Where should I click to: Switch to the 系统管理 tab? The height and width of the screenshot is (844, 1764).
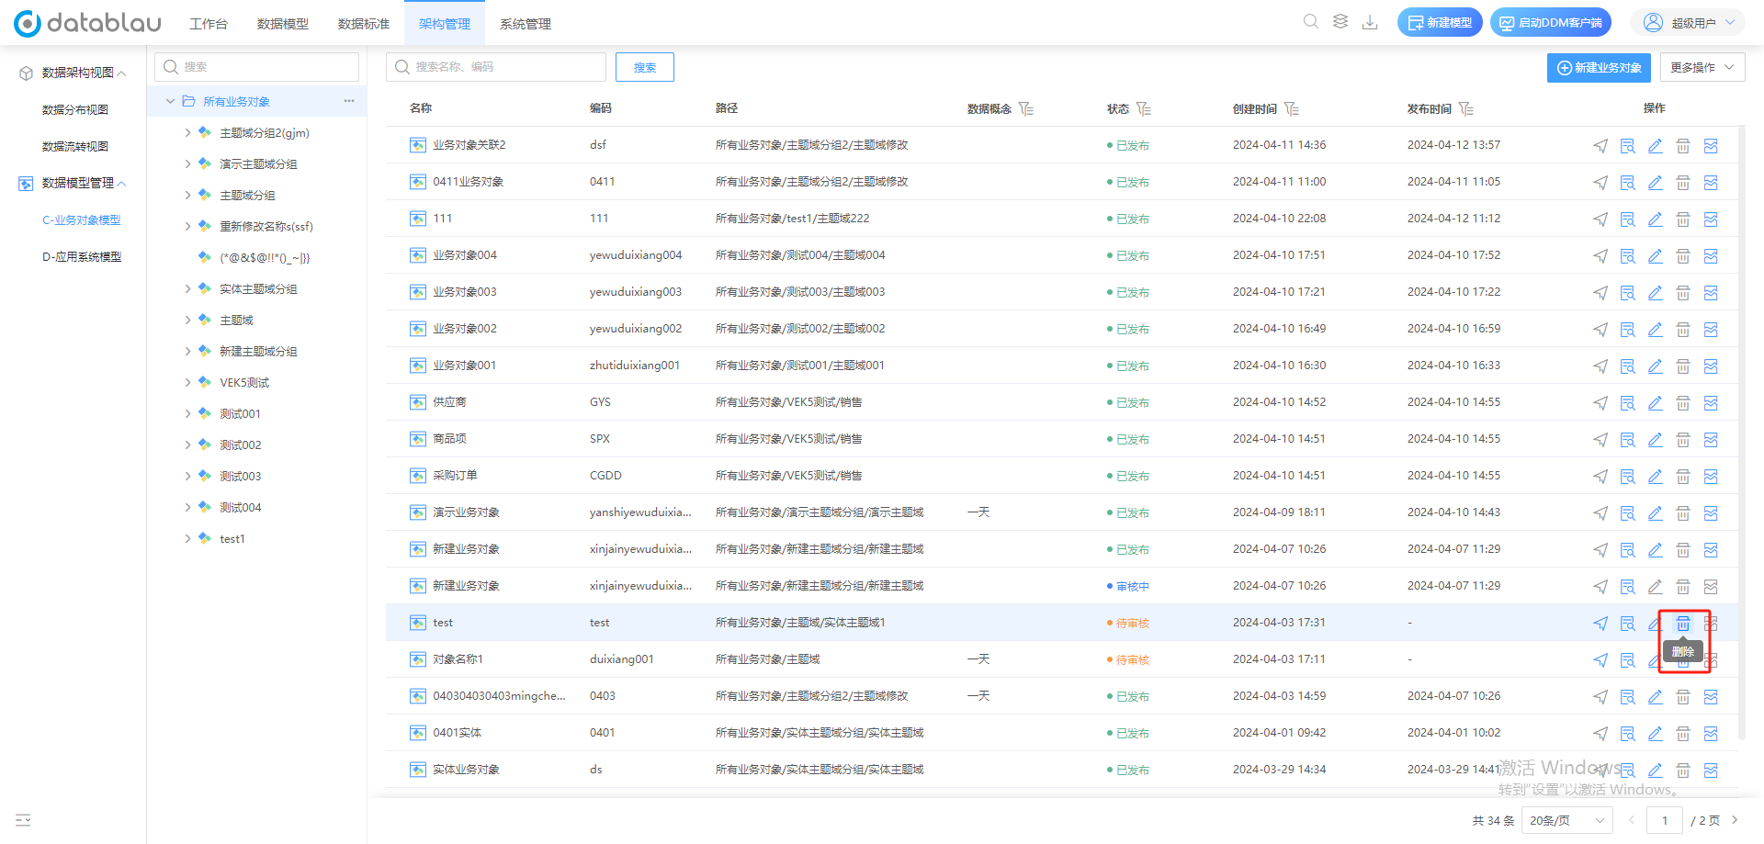526,24
